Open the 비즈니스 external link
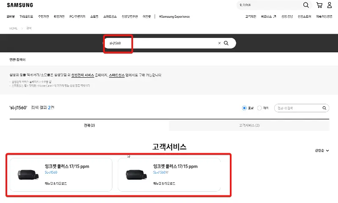The height and width of the screenshot is (203, 338). click(x=268, y=16)
